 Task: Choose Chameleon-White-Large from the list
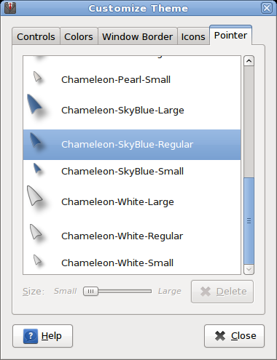coord(132,201)
